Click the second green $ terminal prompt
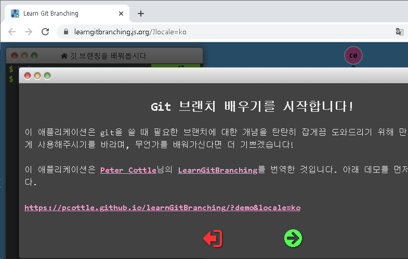The image size is (408, 259). pos(11,79)
